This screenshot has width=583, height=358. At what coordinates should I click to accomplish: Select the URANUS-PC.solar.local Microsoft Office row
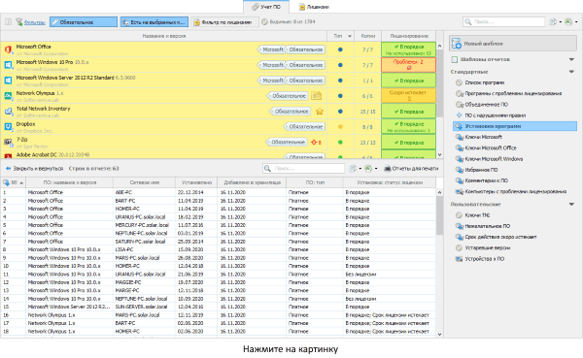218,217
